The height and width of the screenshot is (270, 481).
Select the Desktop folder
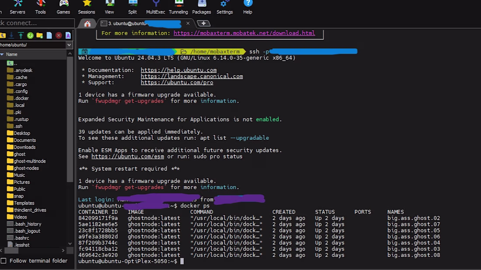[18, 133]
